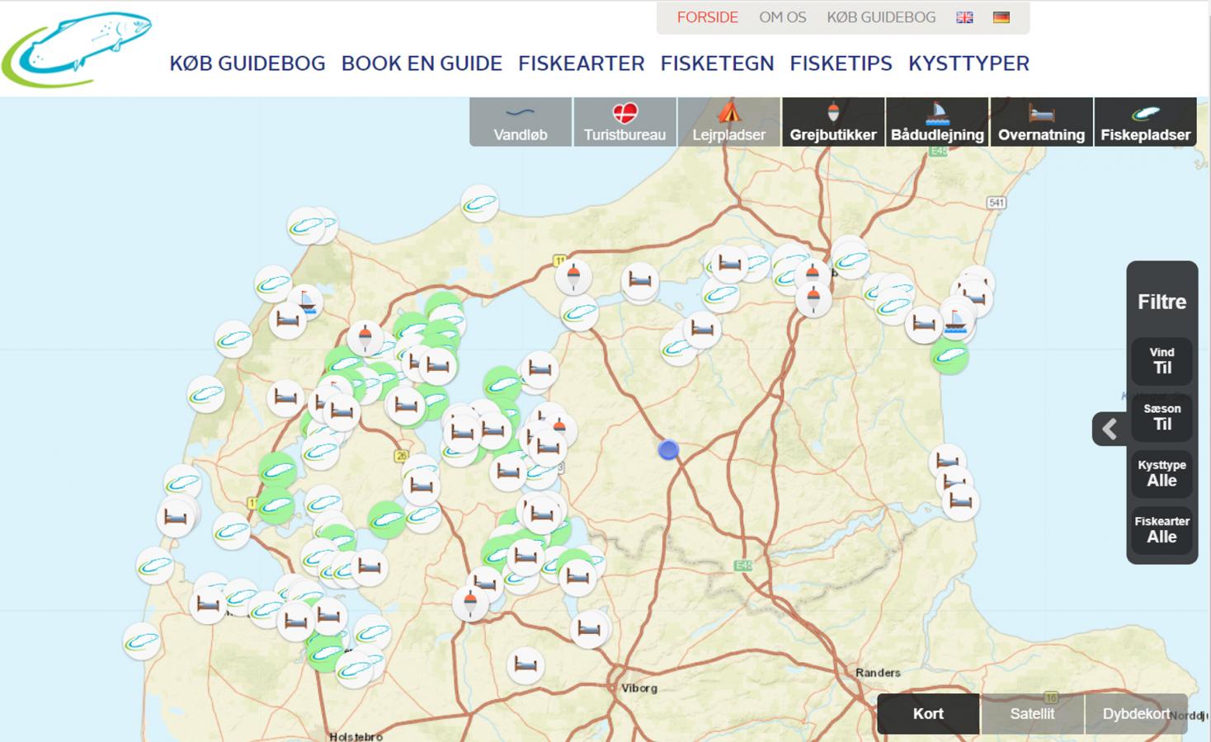Click the salmon fish site logo
Screen dimensions: 1211x742
(77, 49)
